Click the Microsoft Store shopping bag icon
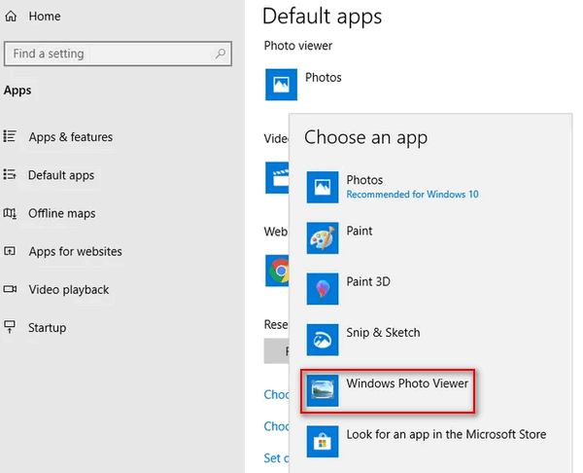583x473 pixels. click(x=323, y=441)
